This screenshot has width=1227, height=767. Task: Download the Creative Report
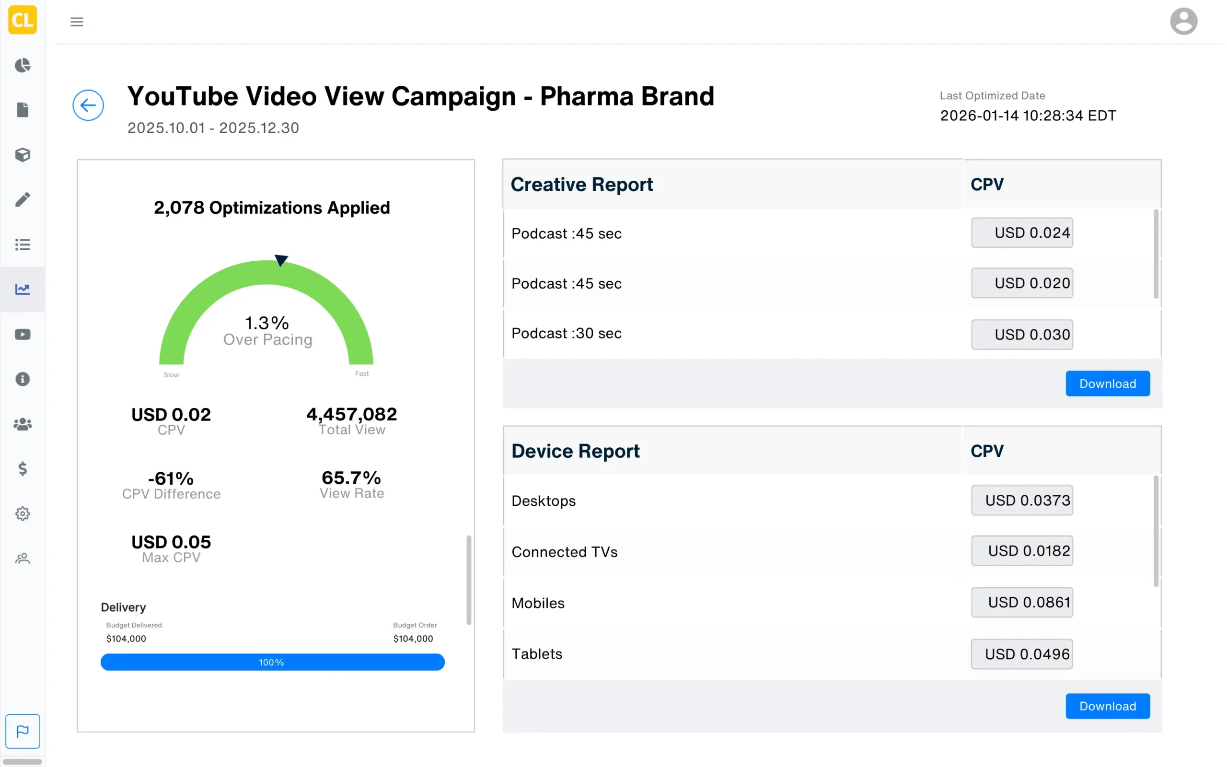pyautogui.click(x=1107, y=383)
